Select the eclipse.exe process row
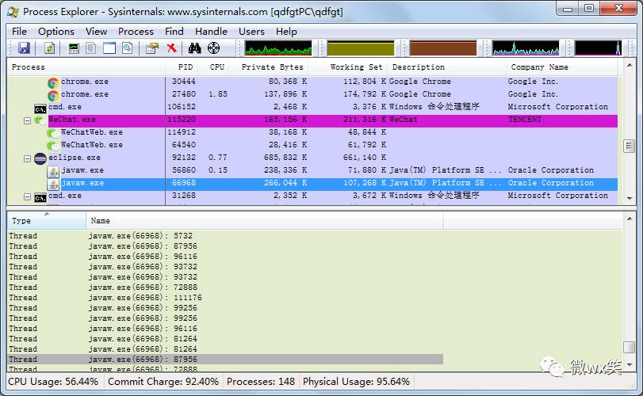 (x=312, y=158)
